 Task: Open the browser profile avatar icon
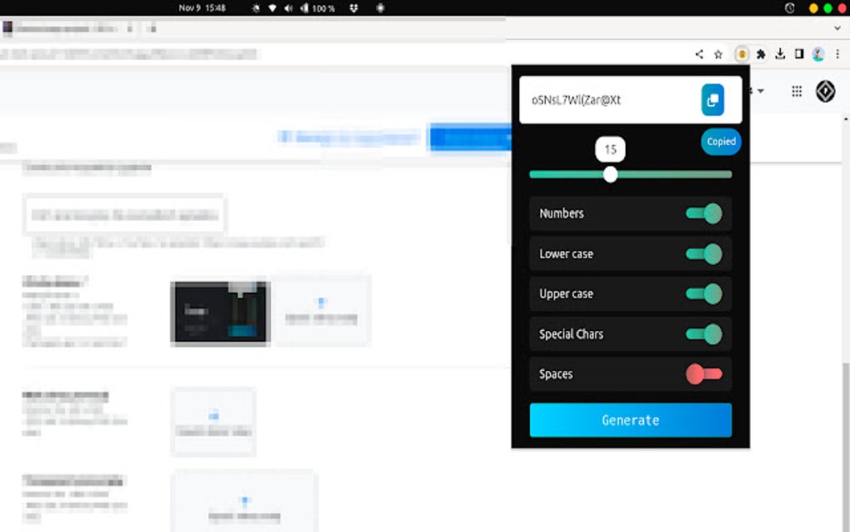pos(817,53)
